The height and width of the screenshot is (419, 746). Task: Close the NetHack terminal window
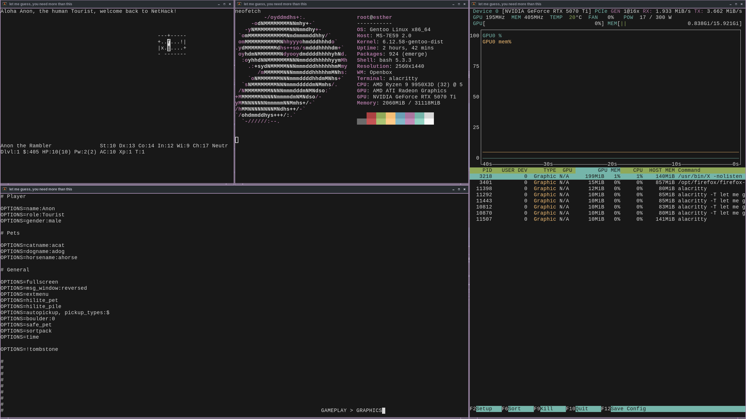click(230, 4)
